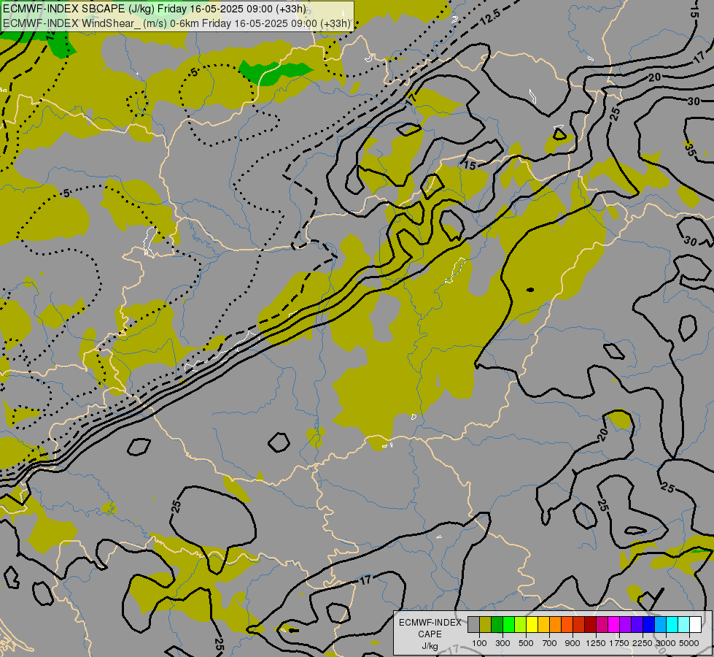Click the pure blue legend swatch right of 2250
Image resolution: width=714 pixels, height=657 pixels.
[x=649, y=624]
